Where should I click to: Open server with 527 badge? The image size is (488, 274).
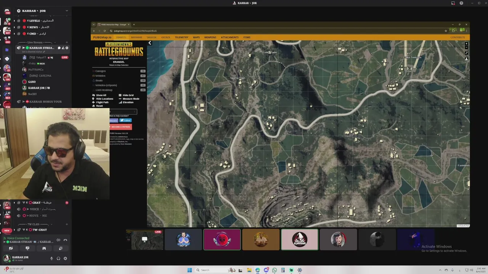point(7,30)
